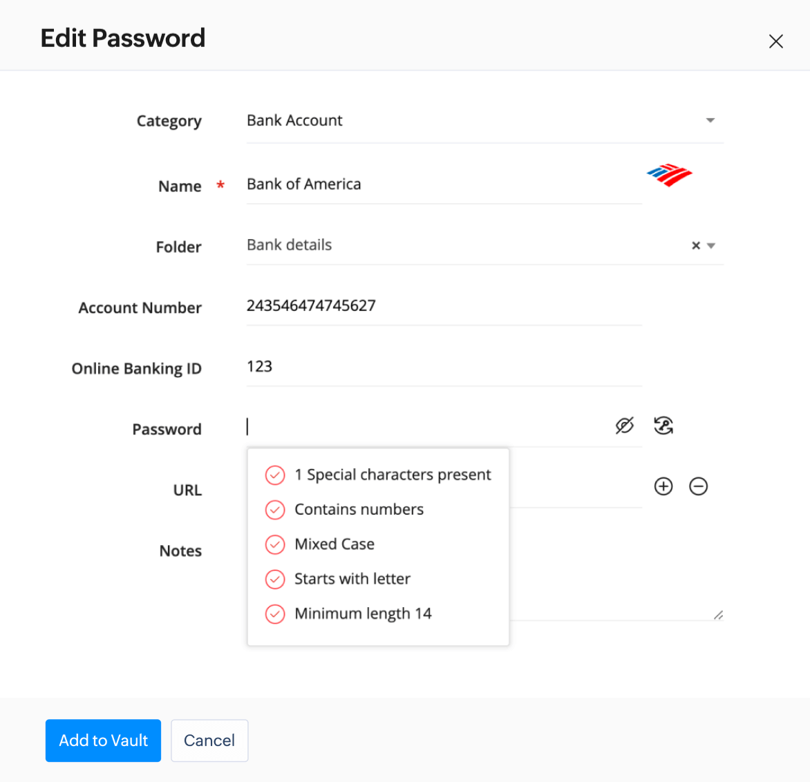The image size is (810, 782).
Task: Click the Notes resize handle
Action: (719, 614)
